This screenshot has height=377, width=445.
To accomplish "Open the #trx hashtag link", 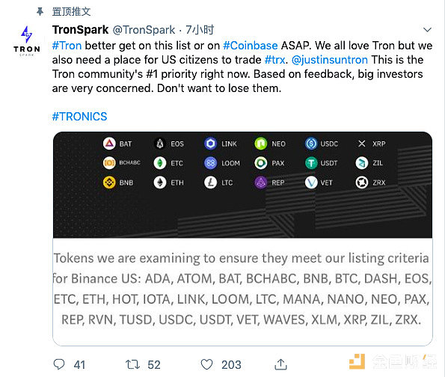I will pyautogui.click(x=274, y=60).
